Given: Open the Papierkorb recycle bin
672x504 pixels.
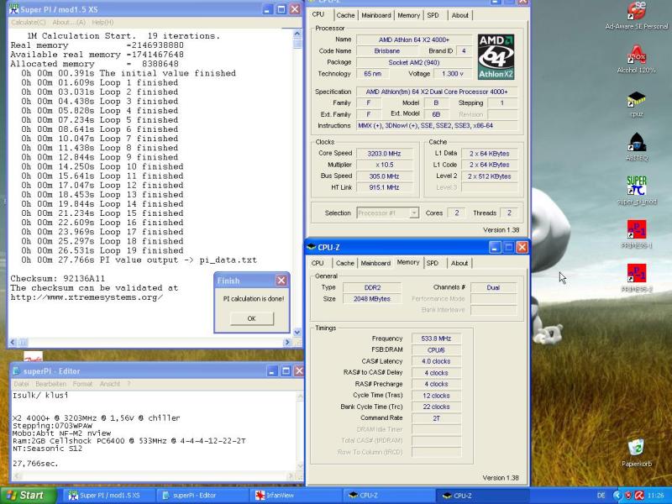Looking at the screenshot, I should [x=636, y=447].
